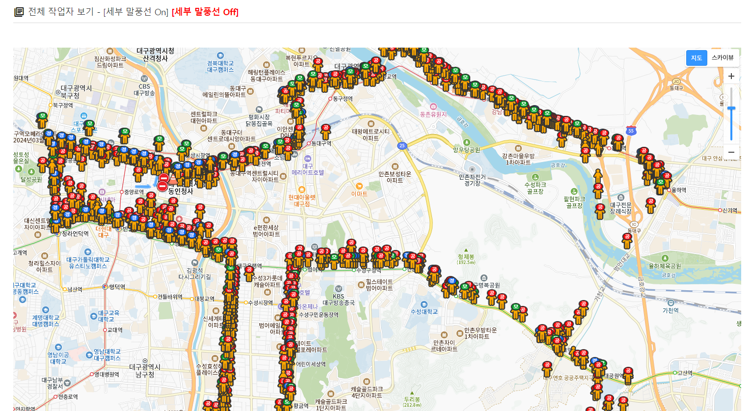Screen dimensions: 751x411
Task: Turn off detailed speech bubbles (세부 말풍선 Off)
Action: click(205, 12)
